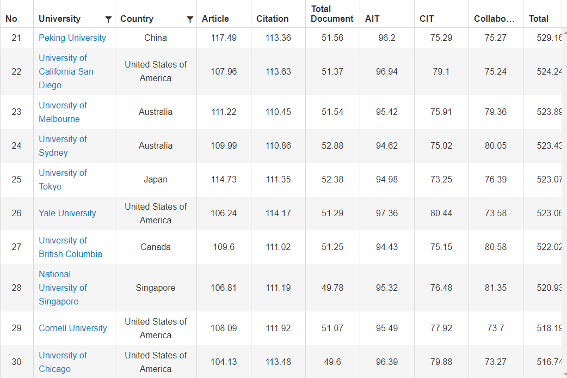Click the Total score column header

tap(539, 19)
